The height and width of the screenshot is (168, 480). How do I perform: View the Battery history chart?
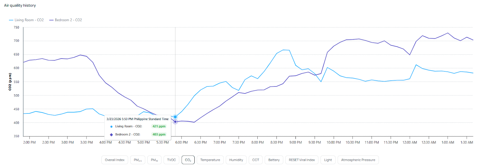[x=274, y=160]
